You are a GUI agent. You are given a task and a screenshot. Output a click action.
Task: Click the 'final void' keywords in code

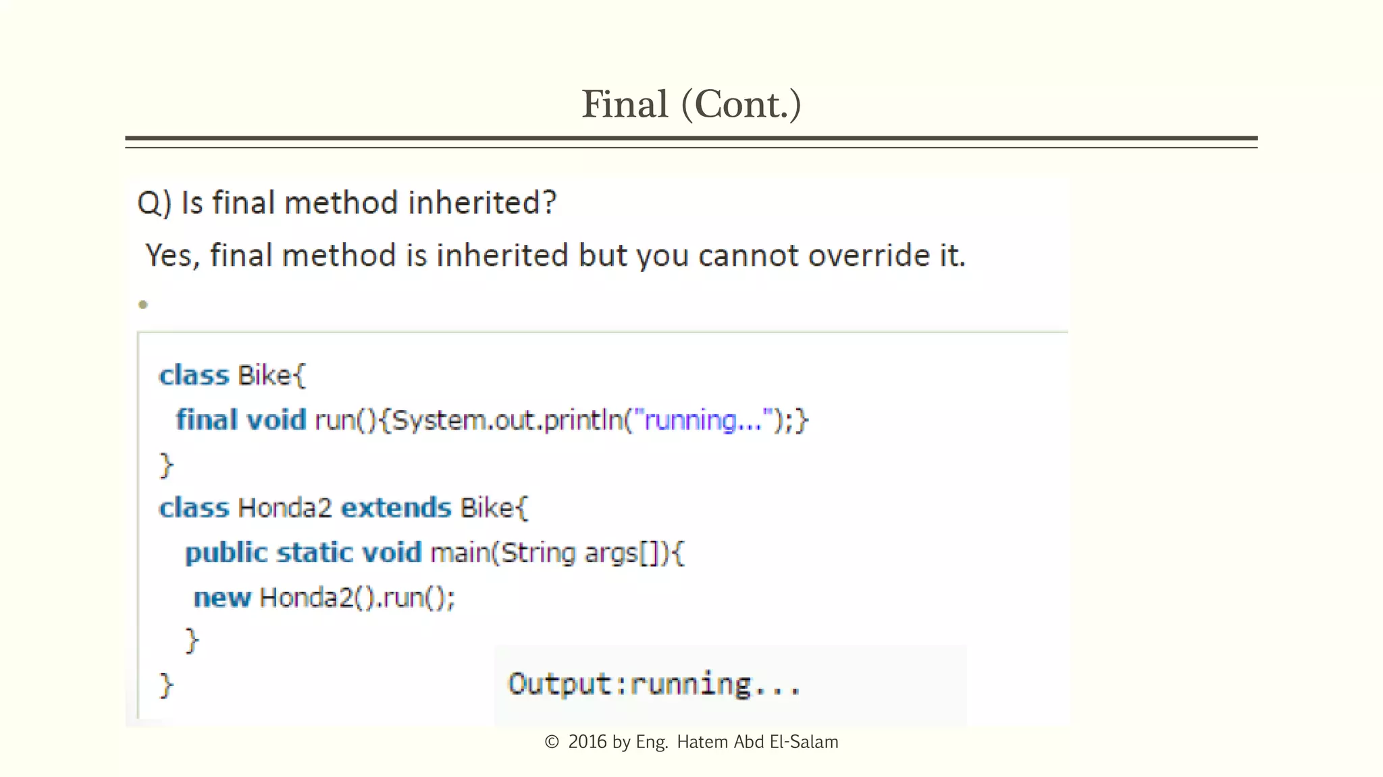241,420
